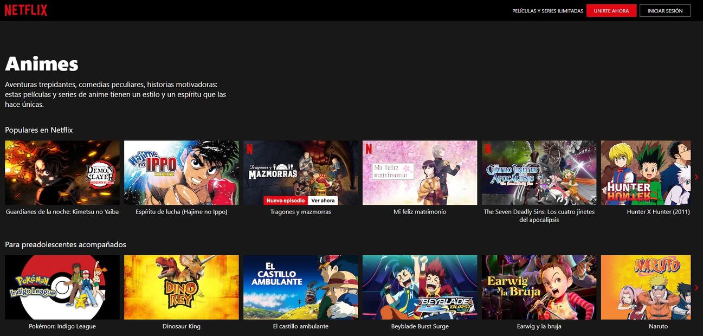Viewport: 703px width, 336px height.
Task: Click the Netflix logo
Action: (x=25, y=10)
